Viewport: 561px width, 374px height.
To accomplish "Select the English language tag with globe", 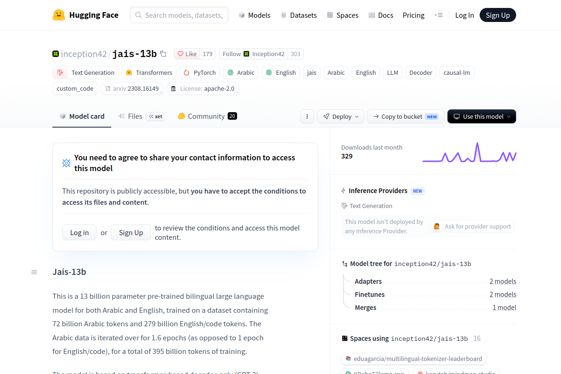I will [280, 72].
